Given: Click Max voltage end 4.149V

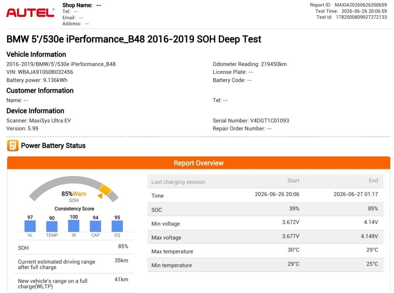Looking at the screenshot, I should point(369,236).
